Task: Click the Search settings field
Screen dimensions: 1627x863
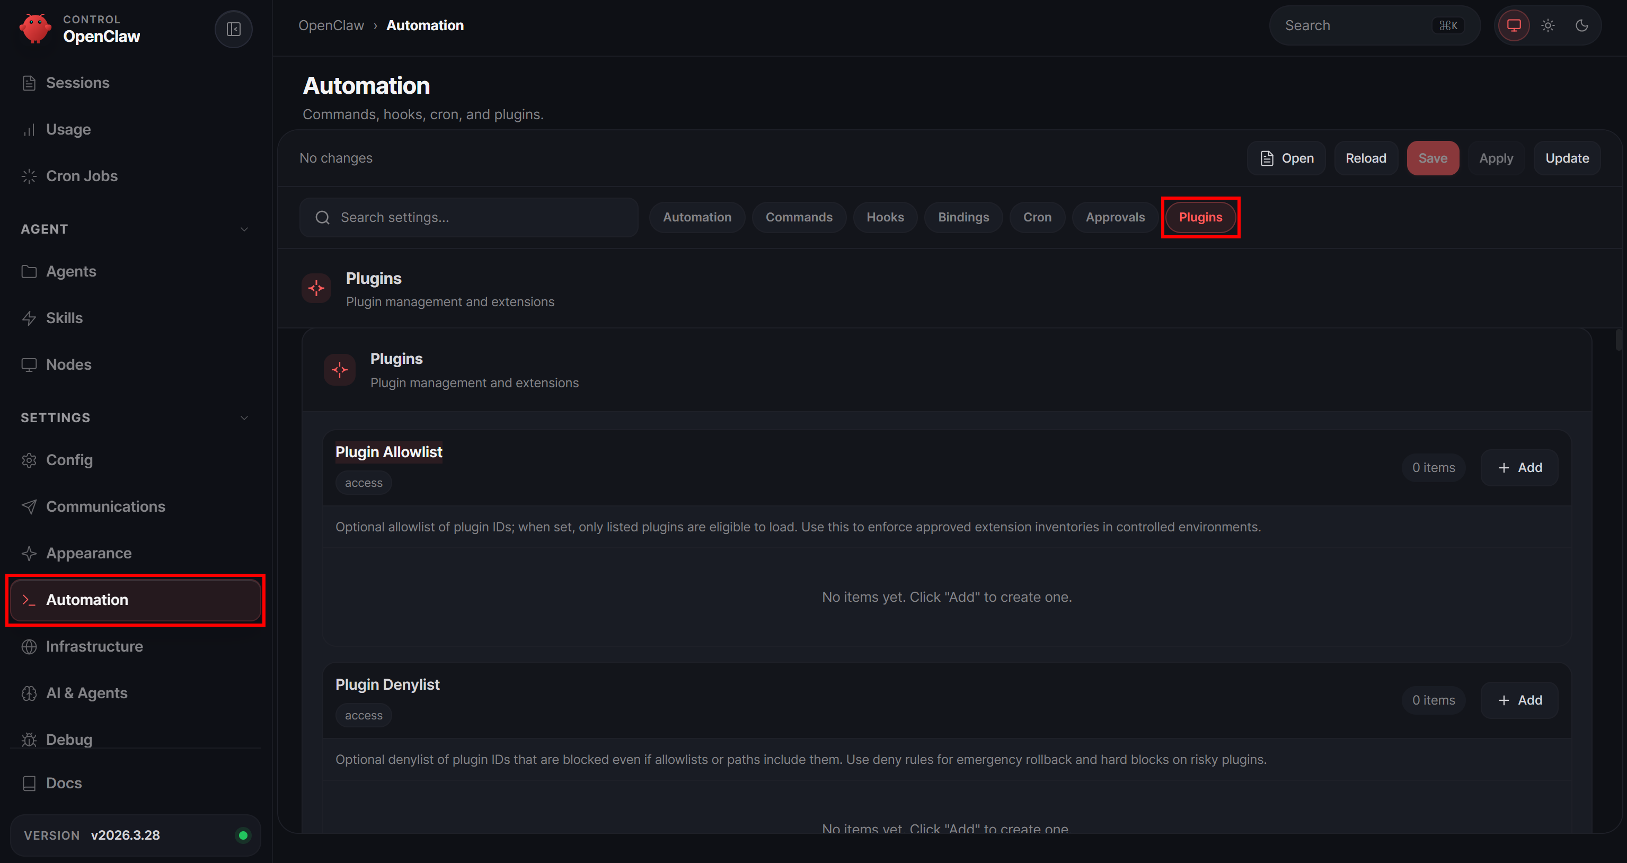Action: pyautogui.click(x=468, y=217)
